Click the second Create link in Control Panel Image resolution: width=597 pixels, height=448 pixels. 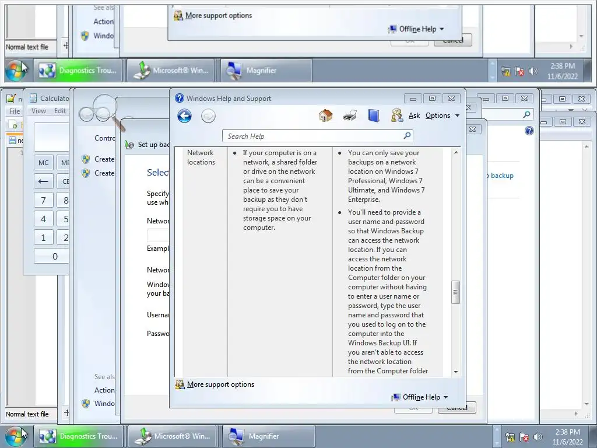click(104, 173)
